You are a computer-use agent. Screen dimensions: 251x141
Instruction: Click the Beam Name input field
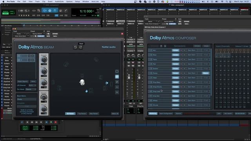(x=27, y=99)
